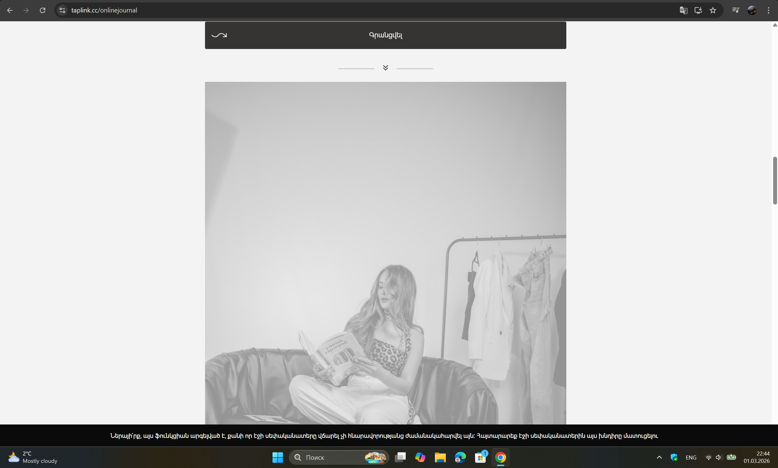Open the Chrome profile avatar

click(752, 10)
